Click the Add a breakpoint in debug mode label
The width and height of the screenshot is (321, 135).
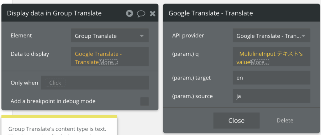click(53, 101)
